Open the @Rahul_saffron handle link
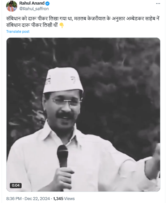Screen dimensions: 167x203 34,9
